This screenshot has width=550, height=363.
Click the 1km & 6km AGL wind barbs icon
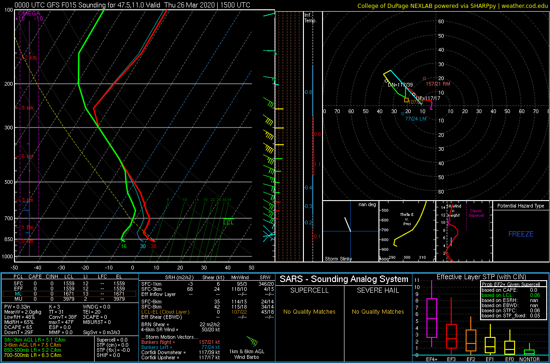252,341
